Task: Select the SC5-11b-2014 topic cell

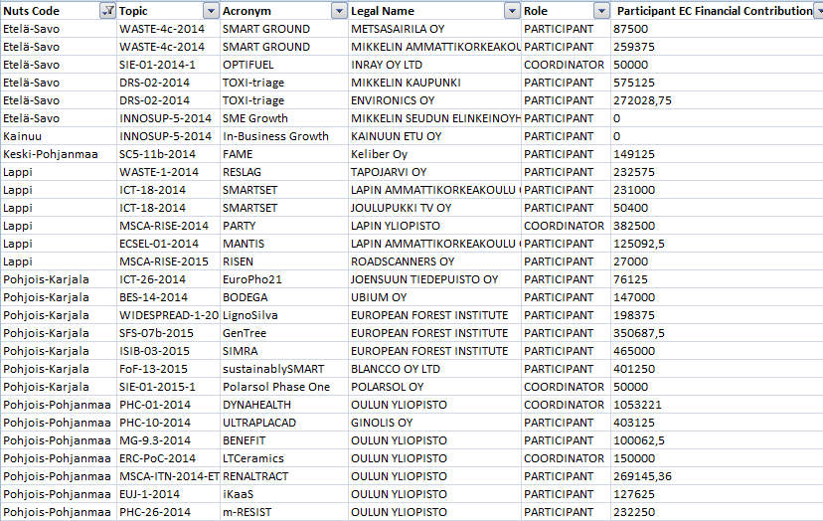Action: point(168,154)
